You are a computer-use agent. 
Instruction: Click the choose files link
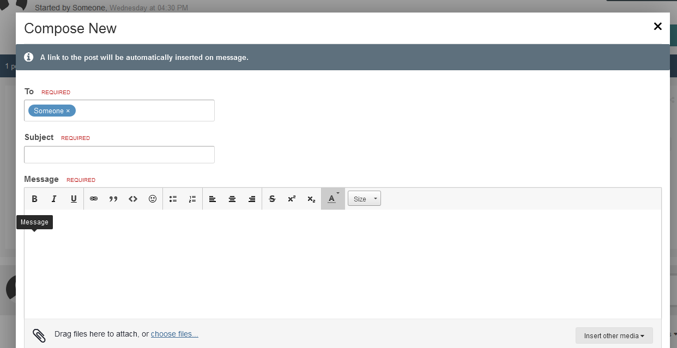[174, 334]
